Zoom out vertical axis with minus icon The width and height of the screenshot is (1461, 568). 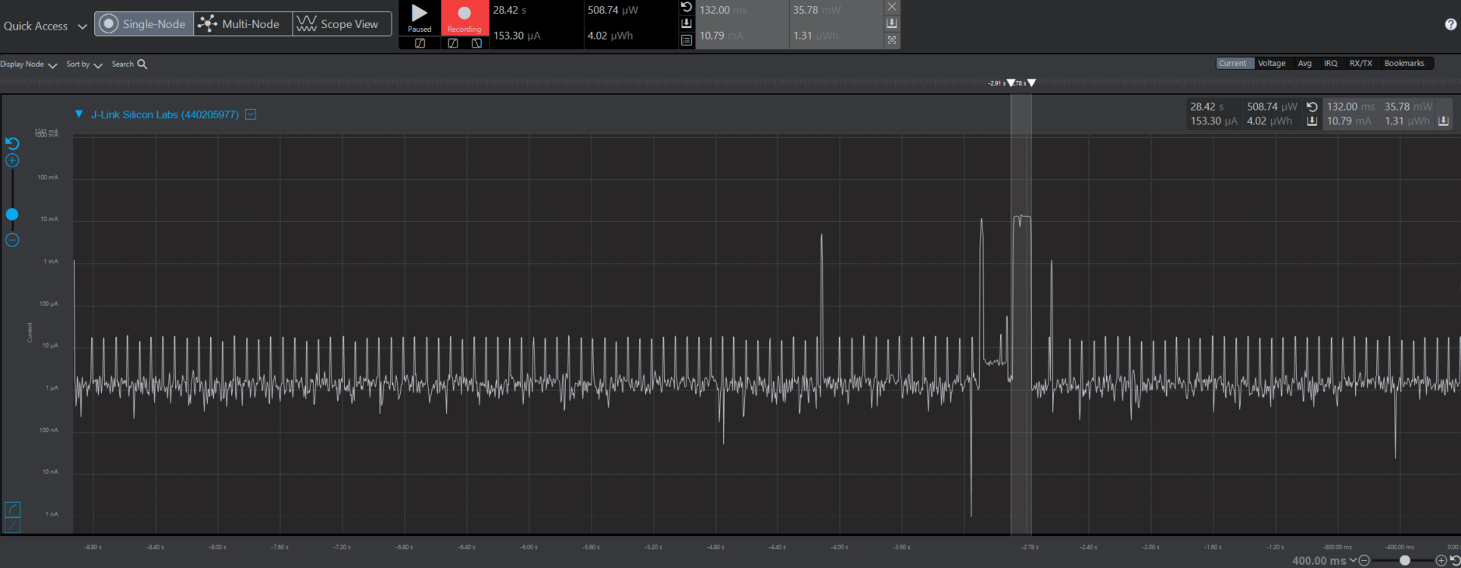coord(12,240)
